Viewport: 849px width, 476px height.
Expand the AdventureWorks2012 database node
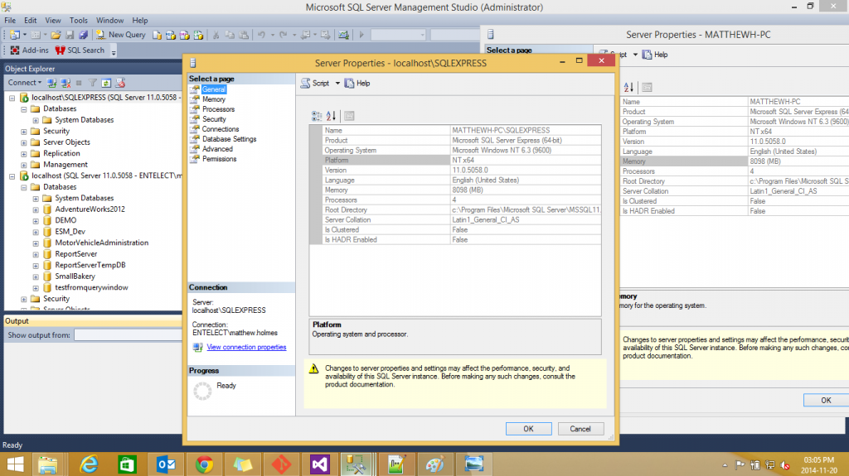point(36,209)
